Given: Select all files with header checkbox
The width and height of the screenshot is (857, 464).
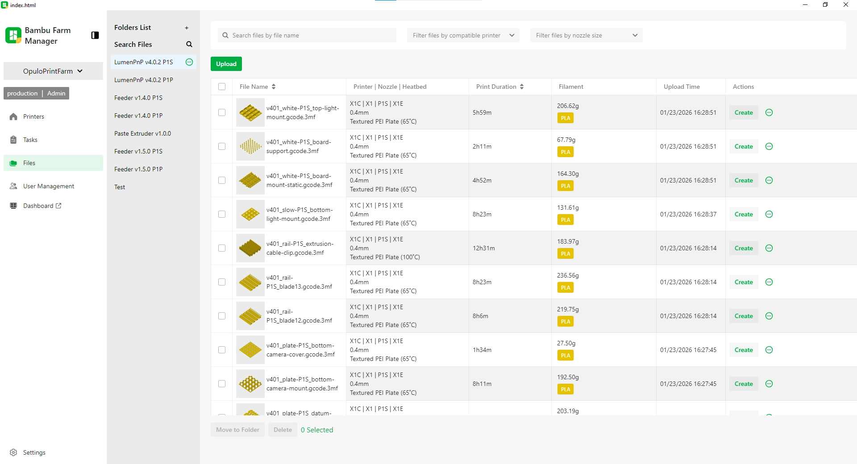Looking at the screenshot, I should tap(222, 87).
